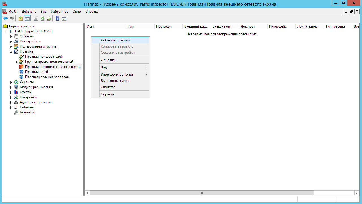The height and width of the screenshot is (204, 362).
Task: Click the grey Forward arrow in toolbar
Action: (12, 19)
